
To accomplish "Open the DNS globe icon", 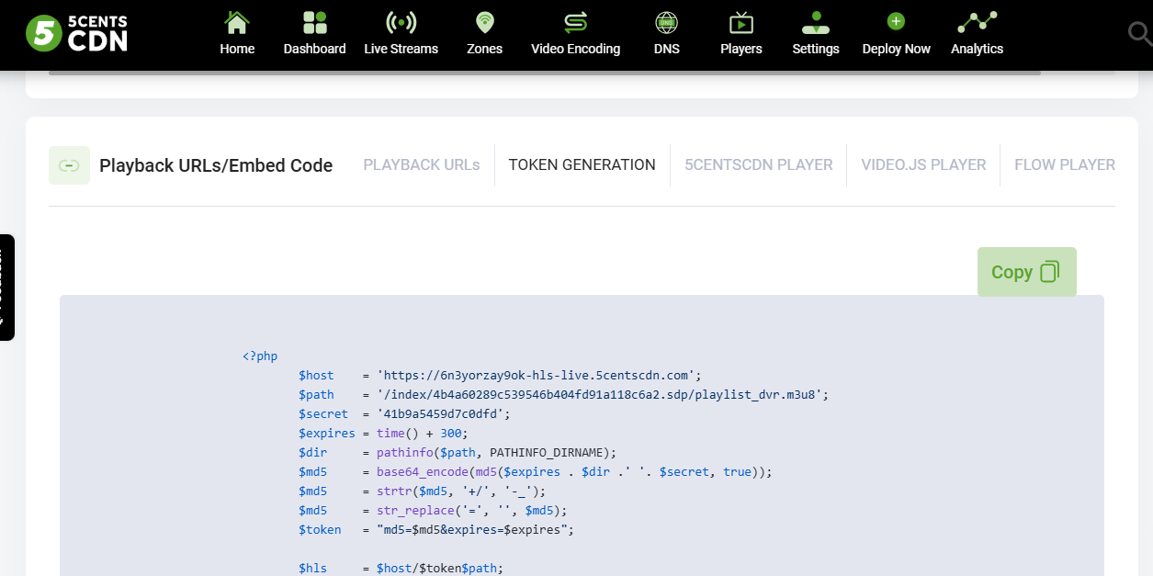I will [667, 22].
